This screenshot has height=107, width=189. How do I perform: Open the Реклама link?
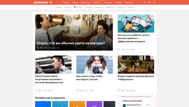point(130,7)
